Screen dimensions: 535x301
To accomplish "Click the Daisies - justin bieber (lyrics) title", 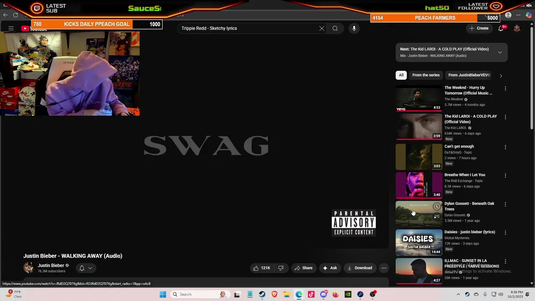I will point(469,232).
